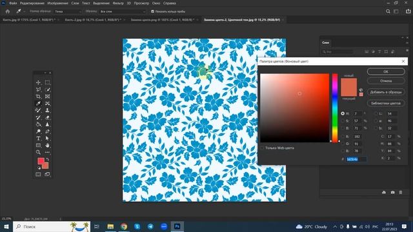Select the Spot Healing Brush tool

[47, 103]
